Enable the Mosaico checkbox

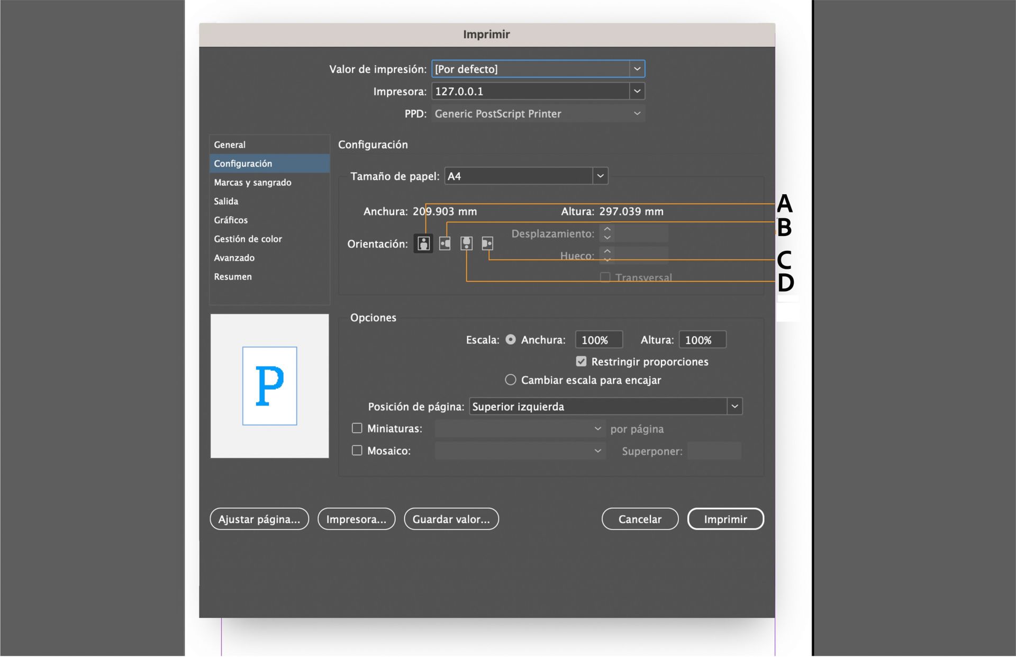[356, 451]
